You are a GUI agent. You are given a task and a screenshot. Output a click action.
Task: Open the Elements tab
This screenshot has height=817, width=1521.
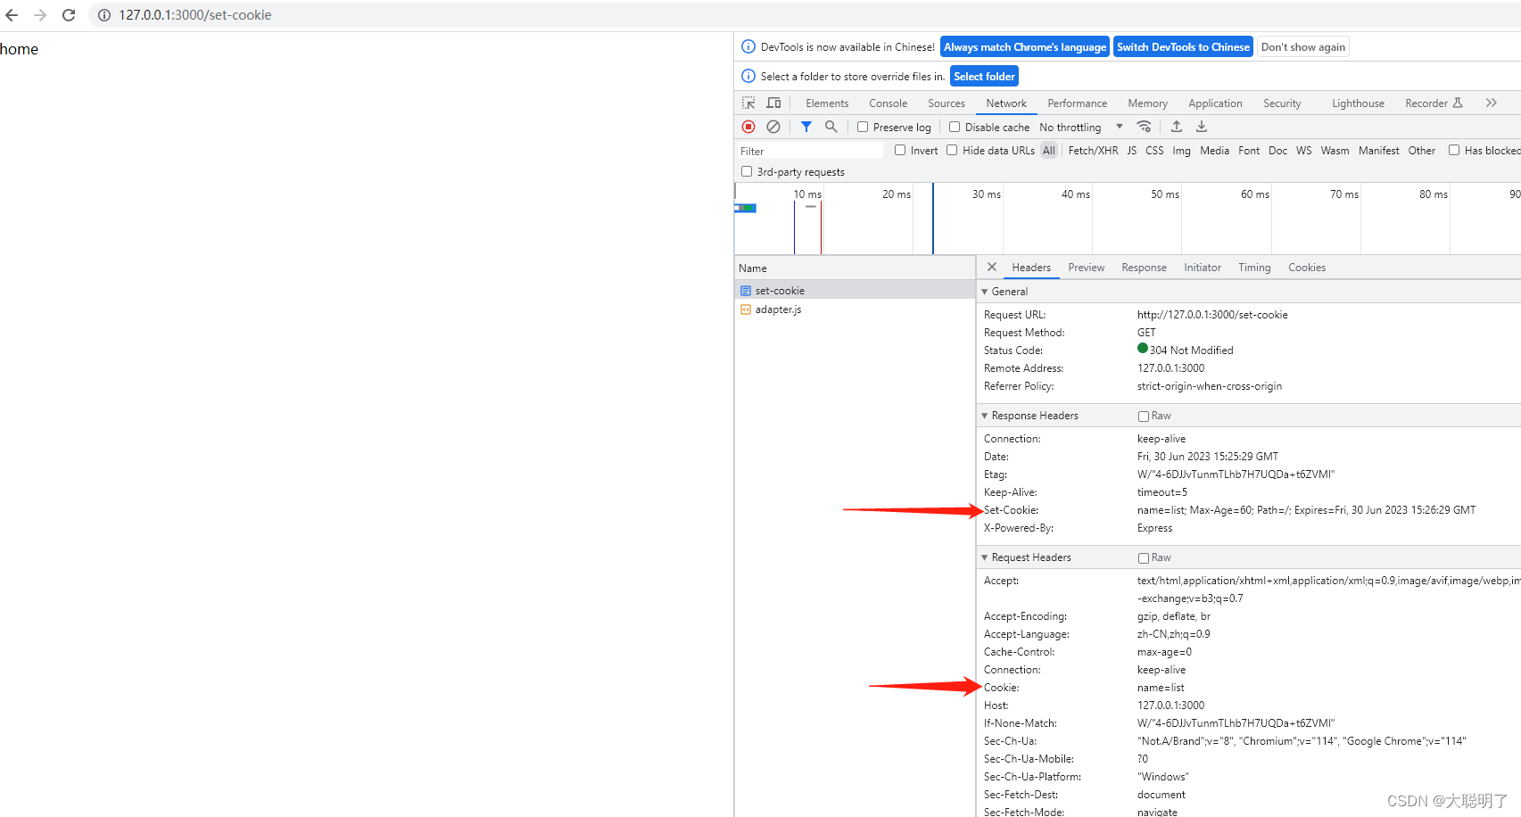point(827,103)
